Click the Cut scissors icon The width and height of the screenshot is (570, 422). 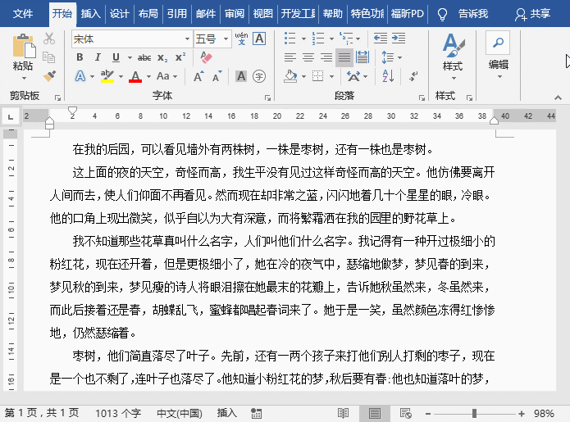coord(49,39)
